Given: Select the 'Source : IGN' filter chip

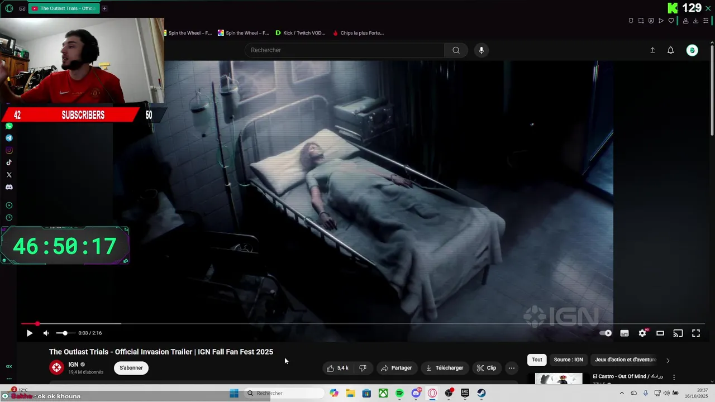Looking at the screenshot, I should (568, 360).
